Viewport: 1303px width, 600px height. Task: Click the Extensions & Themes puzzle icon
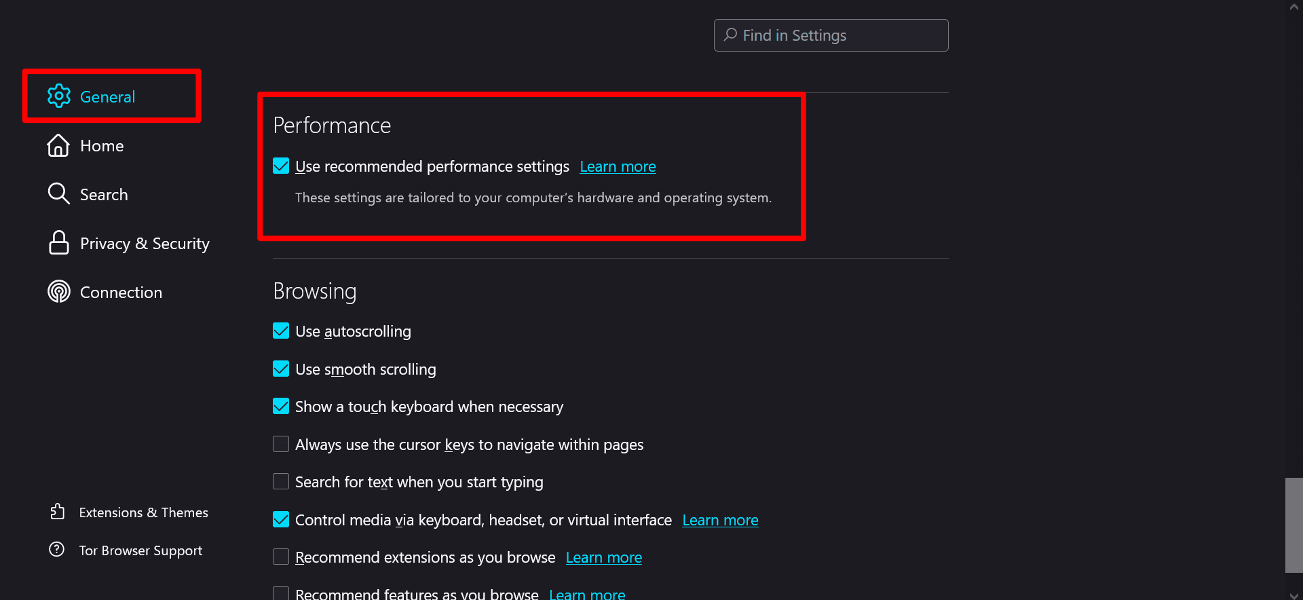tap(58, 512)
